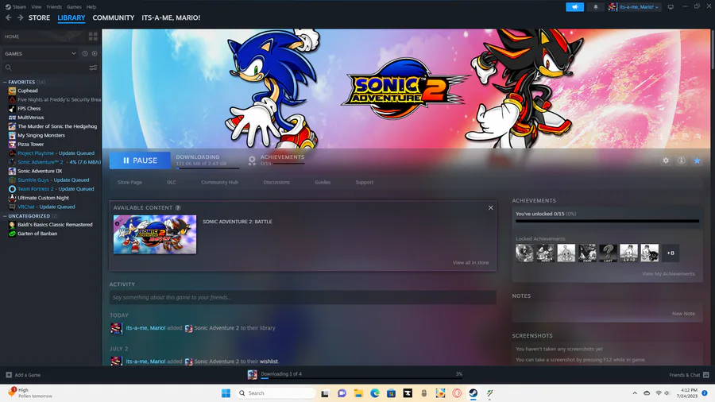Pause the Sonic Adventure 2 download
This screenshot has height=402, width=715.
140,160
